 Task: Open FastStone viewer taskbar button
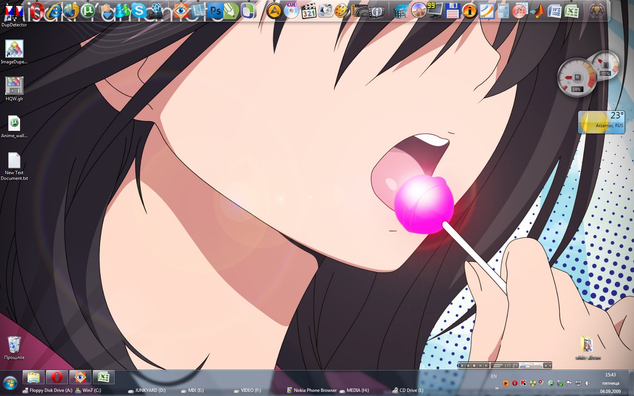click(x=80, y=377)
